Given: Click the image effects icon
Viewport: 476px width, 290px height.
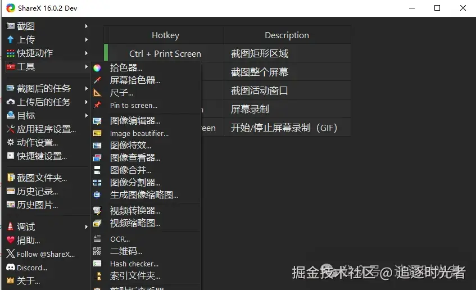Looking at the screenshot, I should pos(97,146).
